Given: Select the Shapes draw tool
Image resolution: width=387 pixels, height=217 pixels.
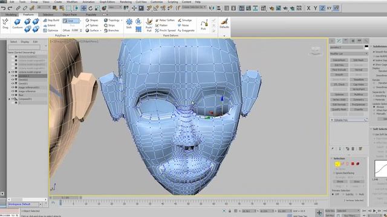Looking at the screenshot, I should click(92, 20).
